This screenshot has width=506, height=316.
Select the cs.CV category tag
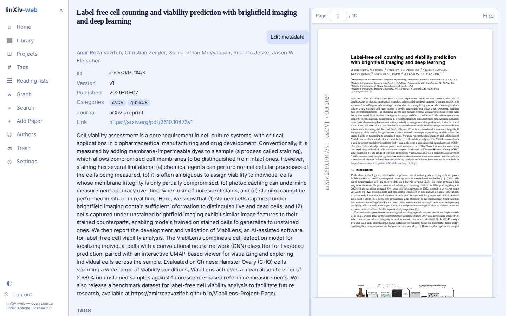tap(118, 103)
